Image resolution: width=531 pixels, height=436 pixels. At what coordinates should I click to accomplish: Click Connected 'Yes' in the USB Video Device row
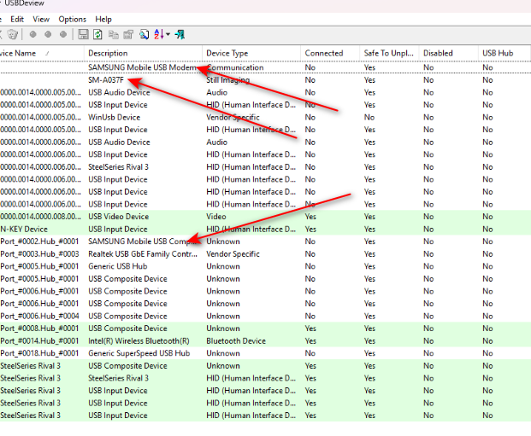310,217
